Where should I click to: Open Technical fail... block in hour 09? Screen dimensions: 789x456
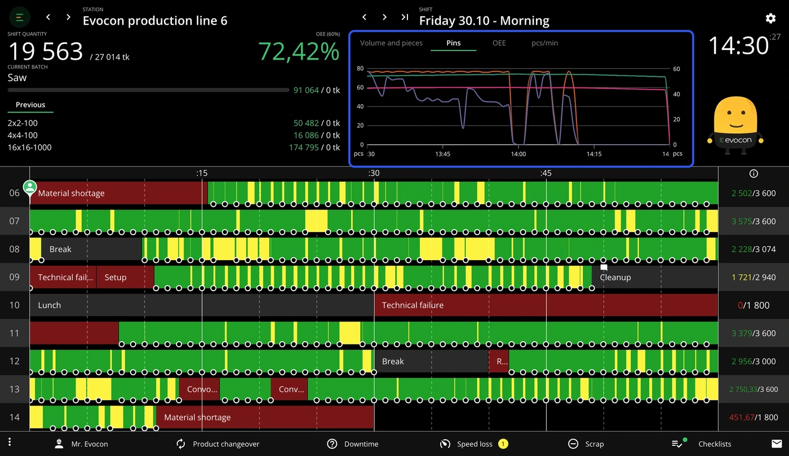pos(63,277)
